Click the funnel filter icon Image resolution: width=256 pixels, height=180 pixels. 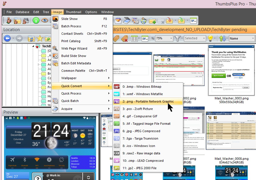(177, 38)
